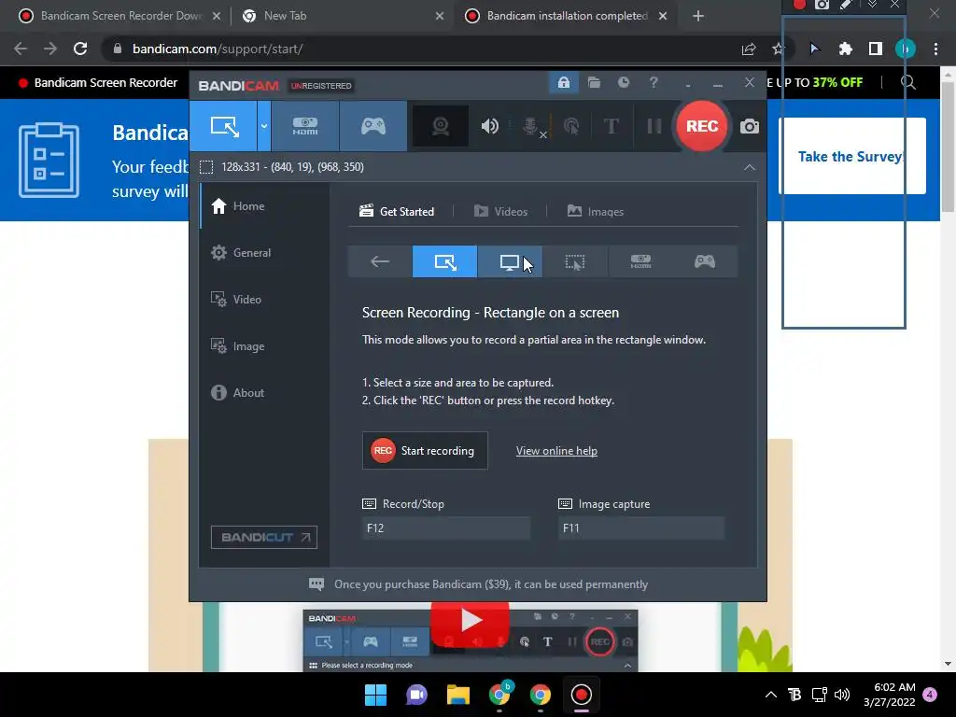Viewport: 956px width, 717px height.
Task: Open the BANDICUT link button
Action: click(264, 537)
